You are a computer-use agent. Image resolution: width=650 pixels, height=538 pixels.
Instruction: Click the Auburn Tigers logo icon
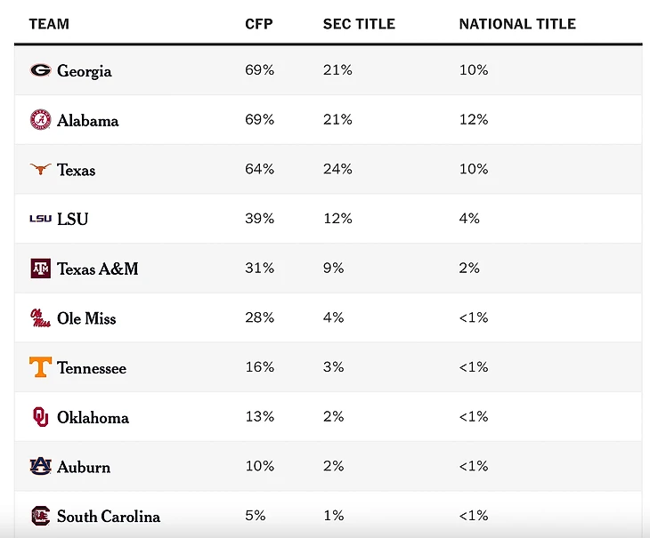tap(40, 467)
